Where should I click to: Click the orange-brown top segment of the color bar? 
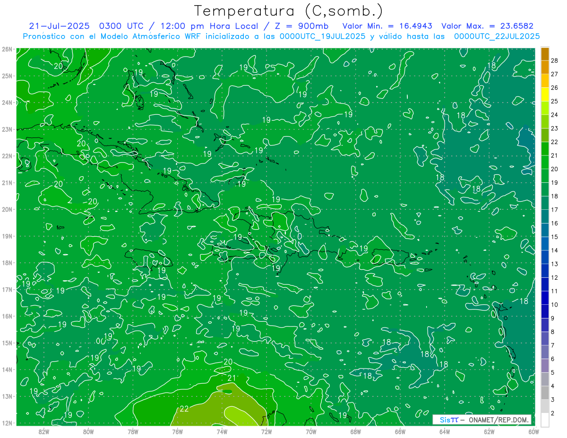[x=545, y=53]
